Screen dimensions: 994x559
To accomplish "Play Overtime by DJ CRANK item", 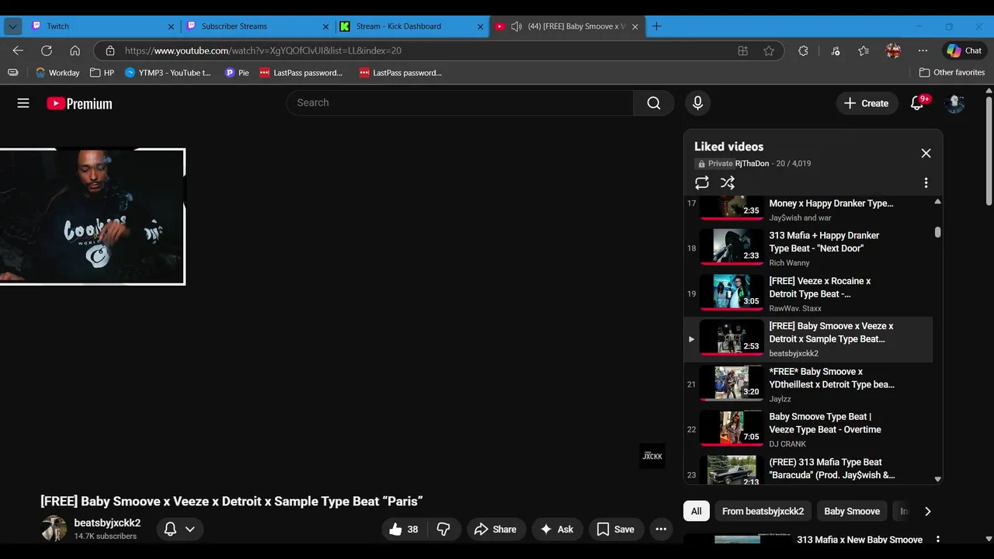I will click(x=808, y=430).
